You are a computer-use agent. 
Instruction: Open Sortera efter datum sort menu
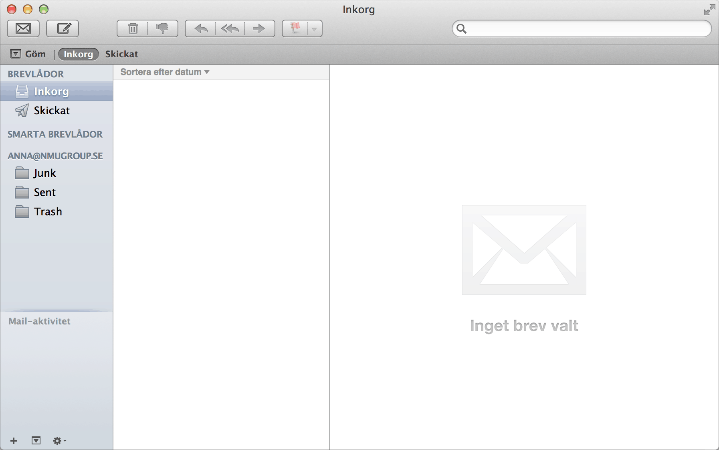(x=165, y=72)
